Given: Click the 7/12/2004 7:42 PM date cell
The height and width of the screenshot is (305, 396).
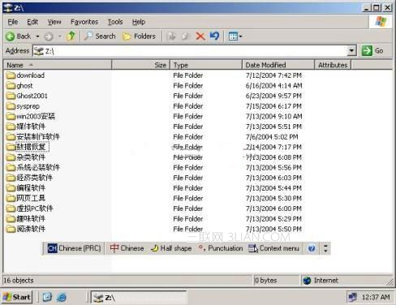Looking at the screenshot, I should pyautogui.click(x=273, y=75).
